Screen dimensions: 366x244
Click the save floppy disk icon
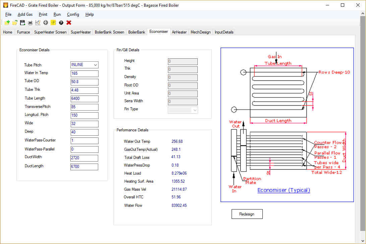(x=22, y=23)
